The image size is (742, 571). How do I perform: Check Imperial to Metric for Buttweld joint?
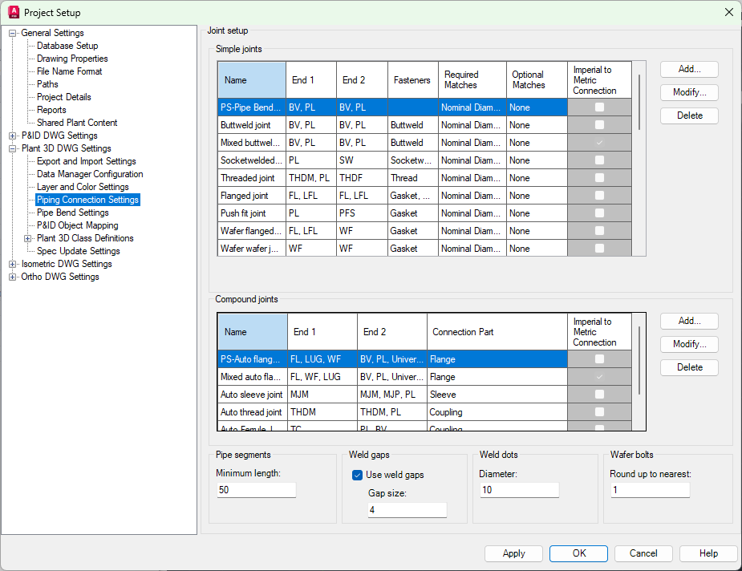(x=599, y=125)
